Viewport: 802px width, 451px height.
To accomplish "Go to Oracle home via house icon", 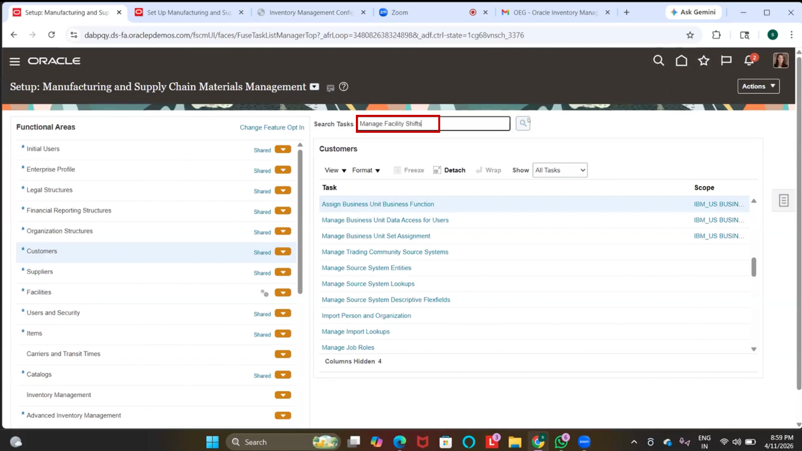I will tap(681, 61).
